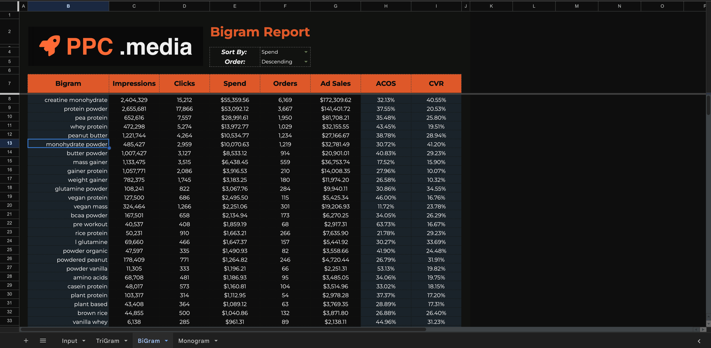Open the all sheets list icon

point(43,340)
